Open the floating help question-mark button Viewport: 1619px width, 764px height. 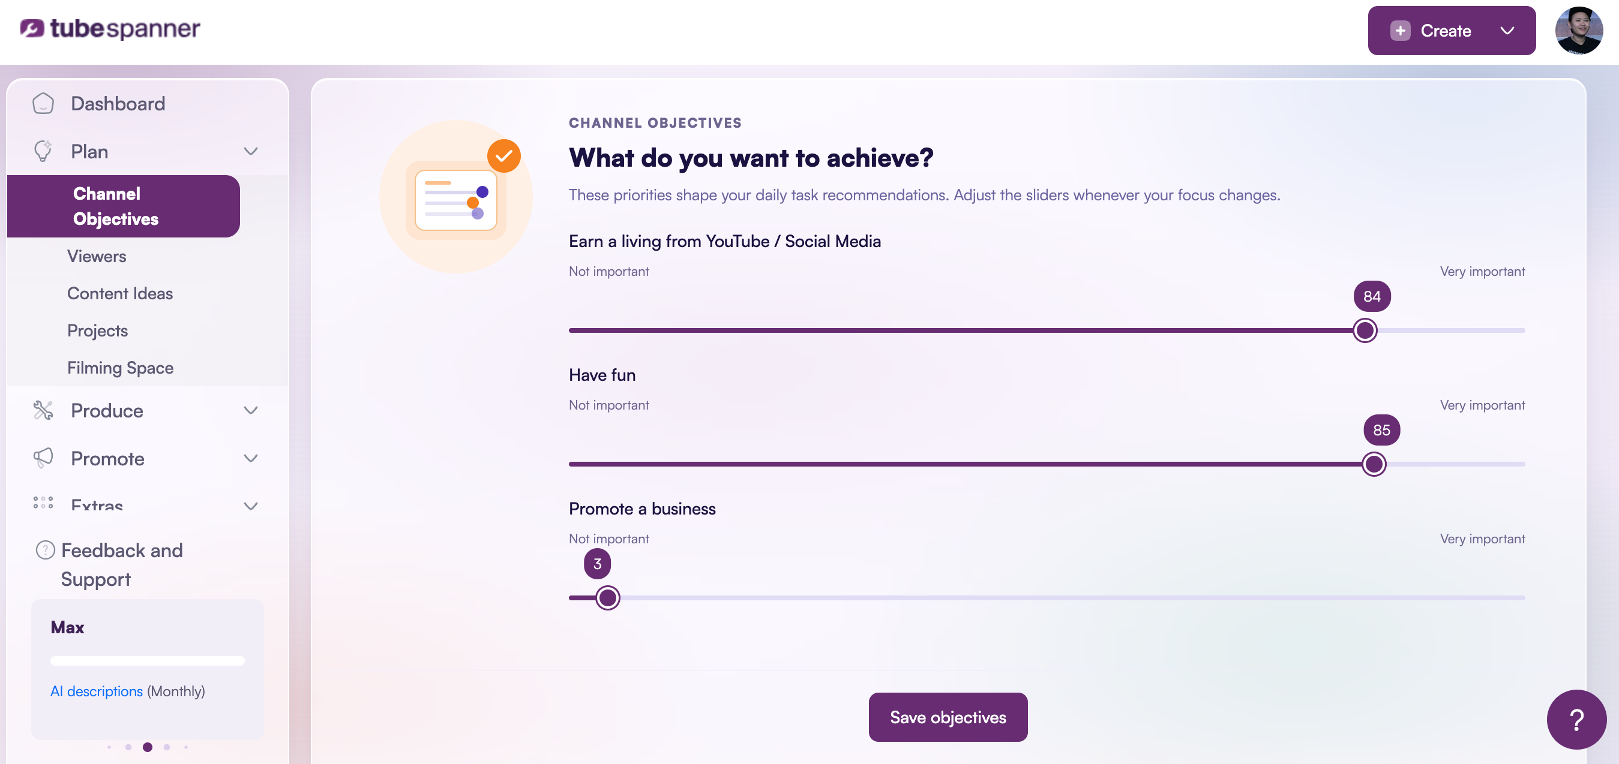pos(1576,720)
